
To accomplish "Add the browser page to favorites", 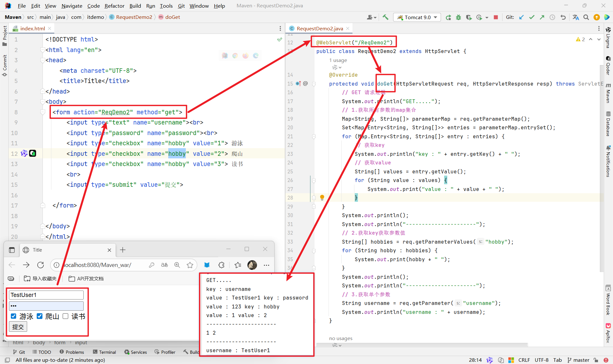I will (190, 265).
